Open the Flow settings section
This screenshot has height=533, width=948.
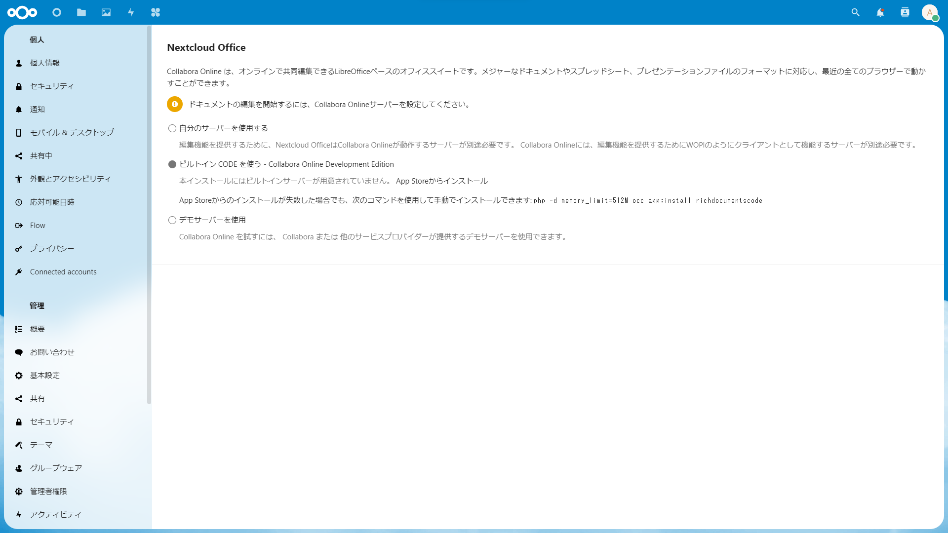(38, 226)
